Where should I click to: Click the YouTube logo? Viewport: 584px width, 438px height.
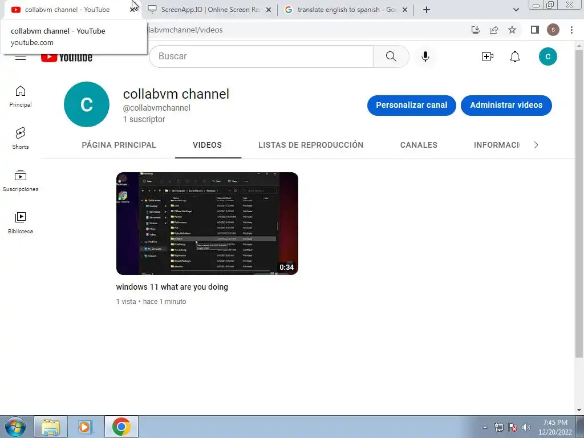(67, 58)
